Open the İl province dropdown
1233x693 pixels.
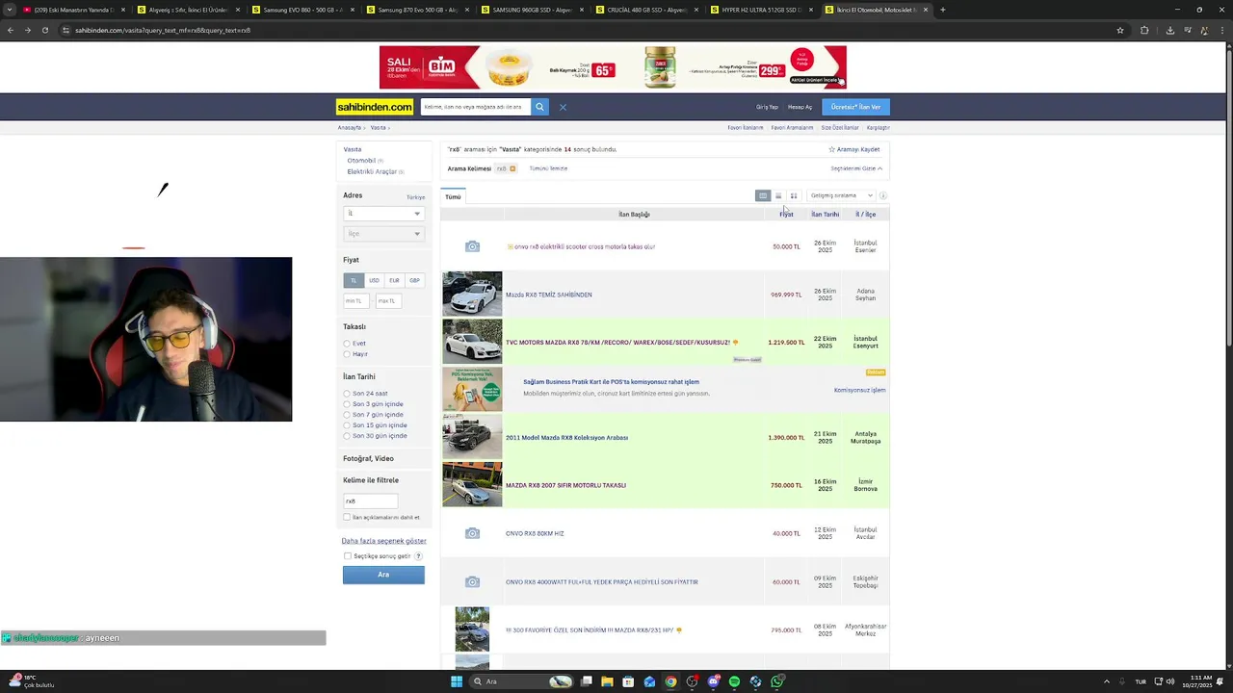383,213
